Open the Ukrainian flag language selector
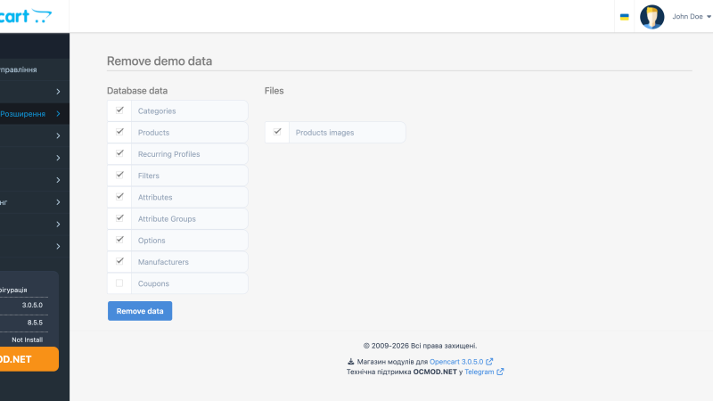This screenshot has height=401, width=713. pos(625,17)
